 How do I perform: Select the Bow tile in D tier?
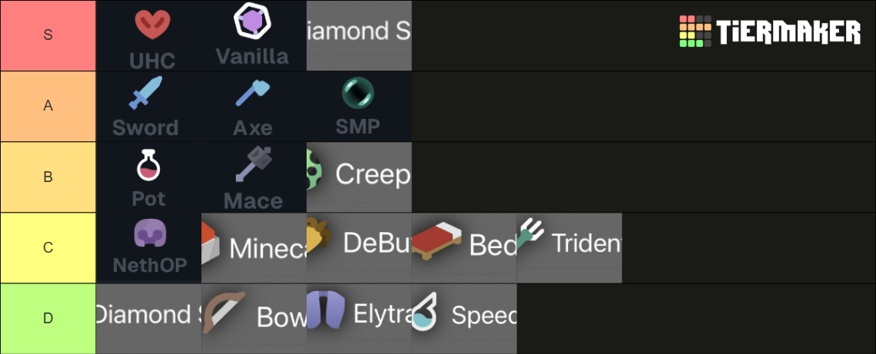(x=254, y=318)
